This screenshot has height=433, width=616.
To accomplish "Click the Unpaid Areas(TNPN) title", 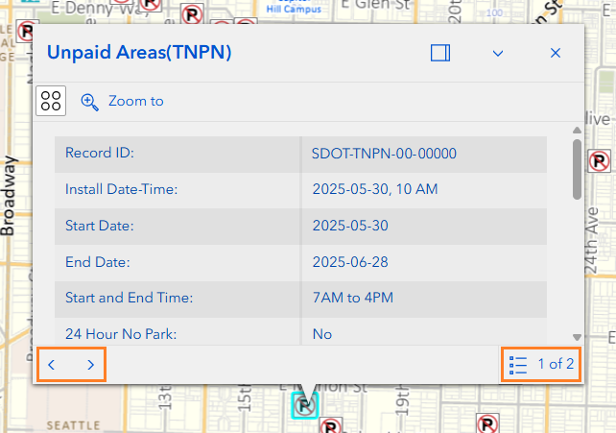I will [139, 54].
